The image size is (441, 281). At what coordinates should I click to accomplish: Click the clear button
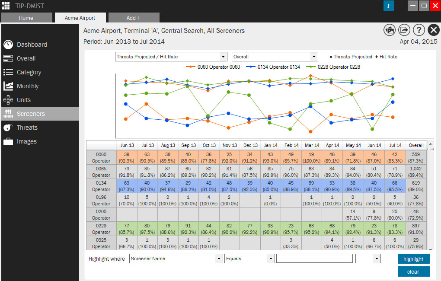413,271
